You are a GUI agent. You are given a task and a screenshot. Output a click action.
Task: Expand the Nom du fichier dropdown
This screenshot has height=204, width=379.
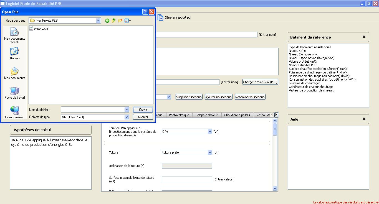[x=127, y=109]
